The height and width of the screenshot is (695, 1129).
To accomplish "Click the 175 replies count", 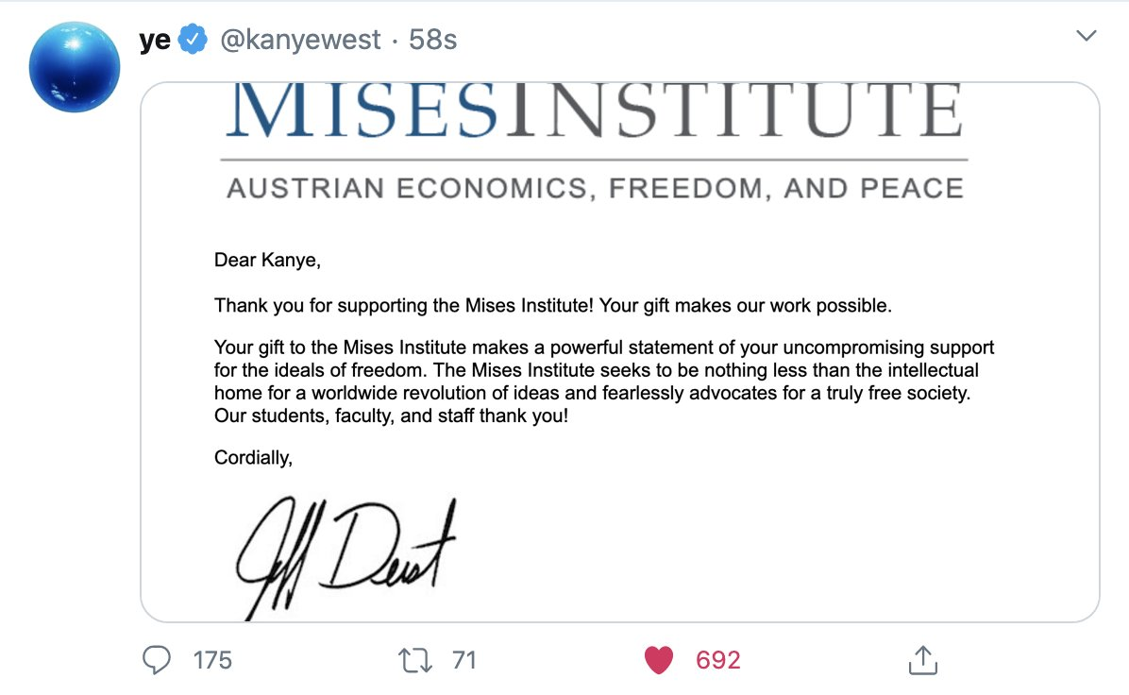I will (212, 659).
